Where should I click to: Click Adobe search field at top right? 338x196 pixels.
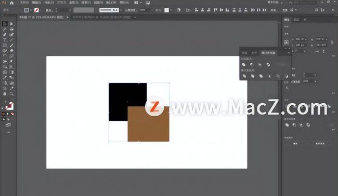tap(302, 3)
